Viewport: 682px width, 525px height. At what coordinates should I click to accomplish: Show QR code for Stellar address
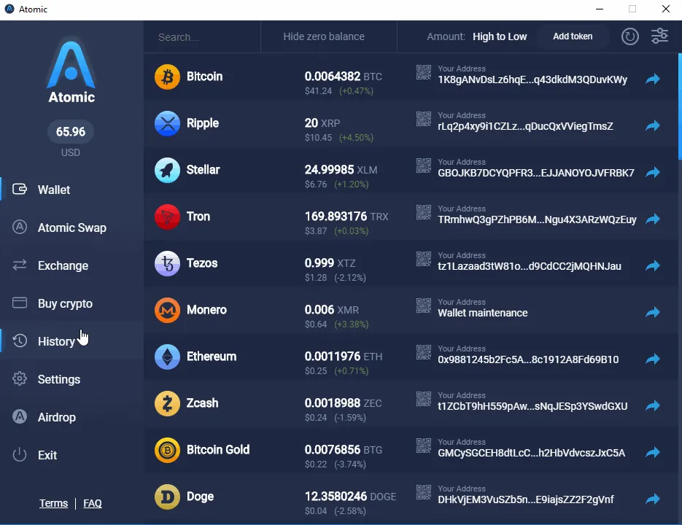(424, 166)
